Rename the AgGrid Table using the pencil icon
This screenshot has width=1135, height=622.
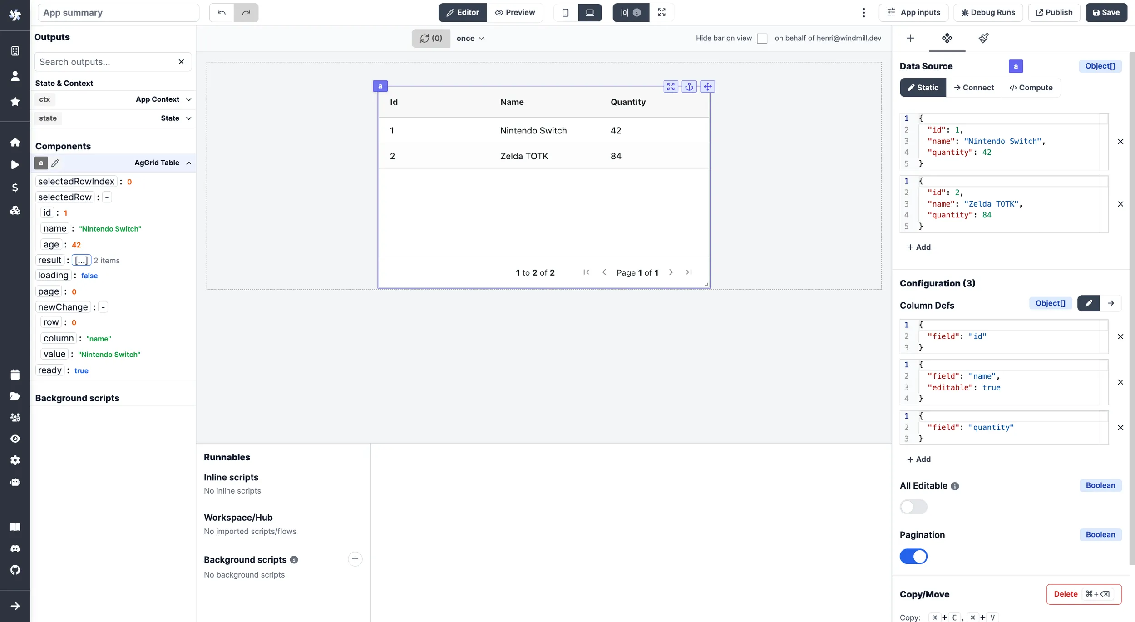tap(55, 163)
